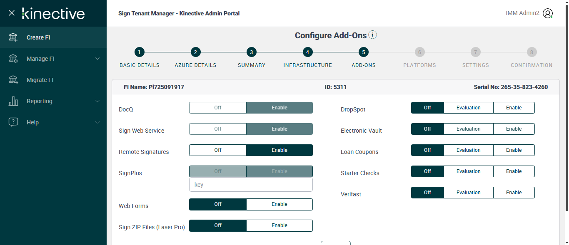Turn Verifast Off
569x245 pixels.
click(427, 193)
